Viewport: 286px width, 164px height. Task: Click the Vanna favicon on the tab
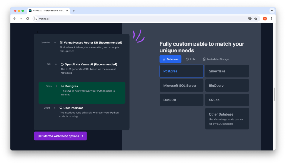[30, 11]
